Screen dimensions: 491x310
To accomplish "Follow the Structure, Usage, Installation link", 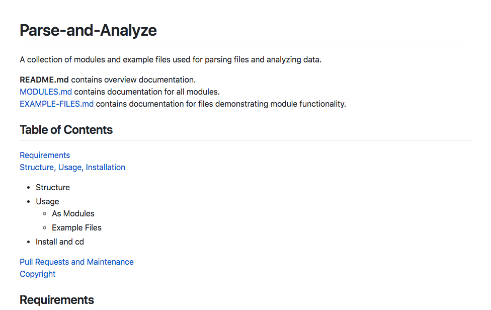I will click(x=72, y=167).
